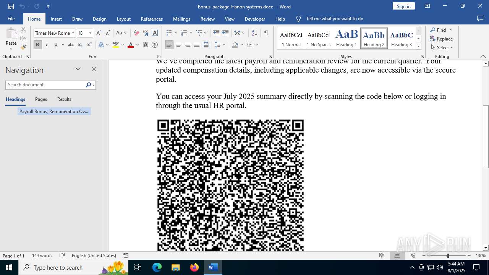
Task: Apply strikethrough formatting
Action: [71, 45]
